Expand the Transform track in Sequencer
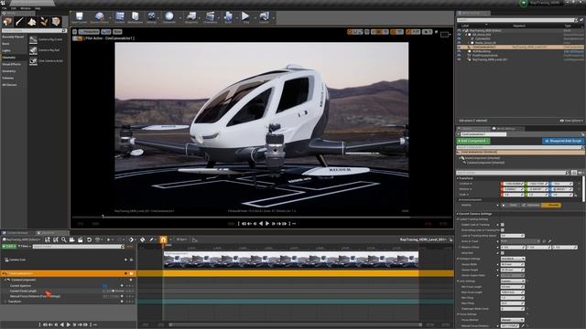This screenshot has height=329, width=586. pos(5,302)
